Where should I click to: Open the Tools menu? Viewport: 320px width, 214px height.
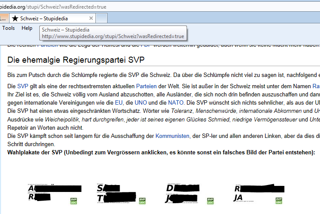tap(9, 28)
